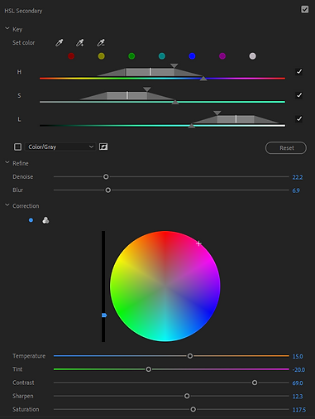The height and width of the screenshot is (419, 315).
Task: Click the Sharpen slider handle
Action: (x=187, y=396)
